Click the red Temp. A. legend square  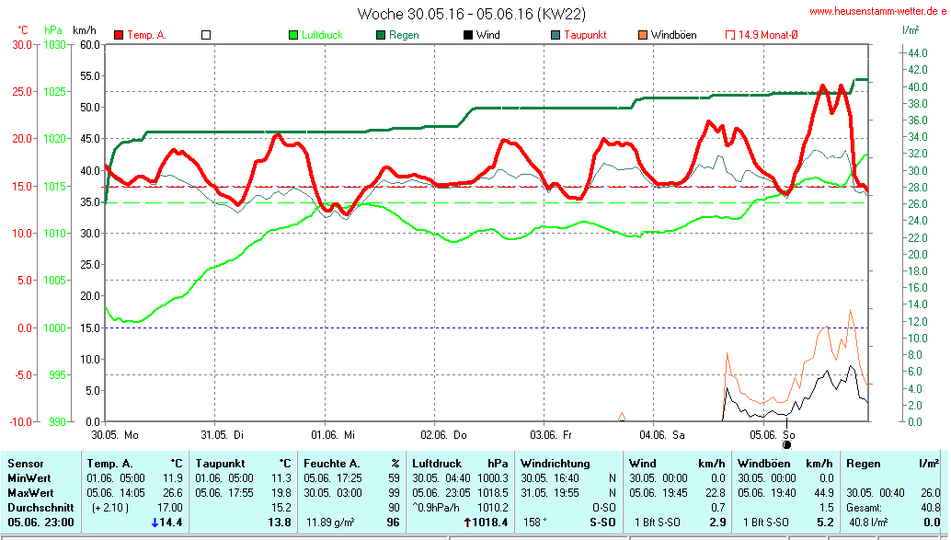point(120,35)
